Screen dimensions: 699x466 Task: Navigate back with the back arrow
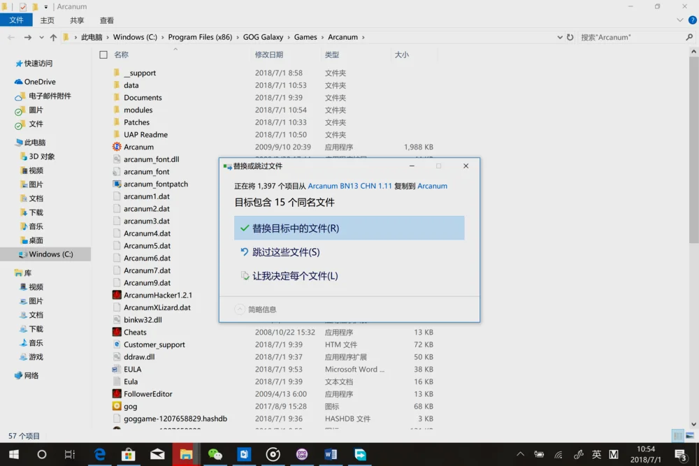pyautogui.click(x=11, y=38)
